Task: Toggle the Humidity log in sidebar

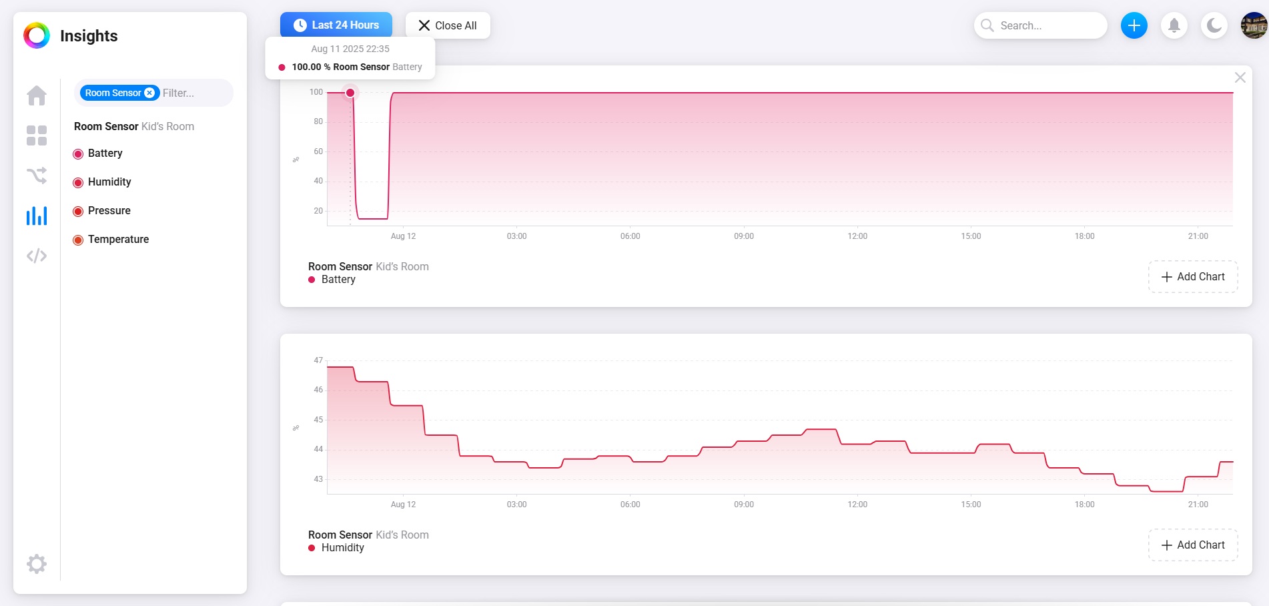Action: (109, 182)
